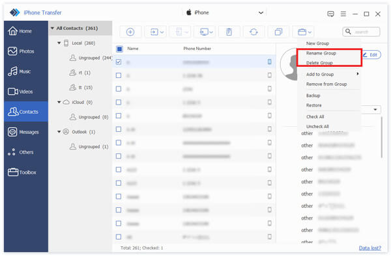
Task: Choose Backup from the menu
Action: (313, 96)
